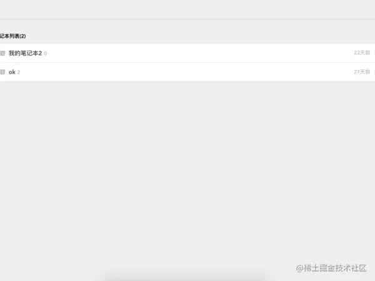Open the ok notebook title
This screenshot has height=281, width=375.
pos(12,72)
